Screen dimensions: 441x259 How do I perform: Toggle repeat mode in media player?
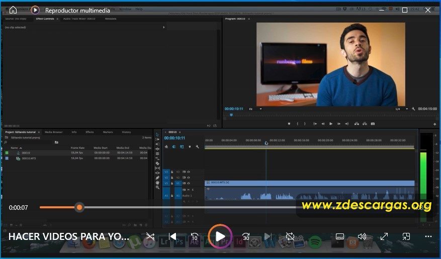[x=290, y=236]
